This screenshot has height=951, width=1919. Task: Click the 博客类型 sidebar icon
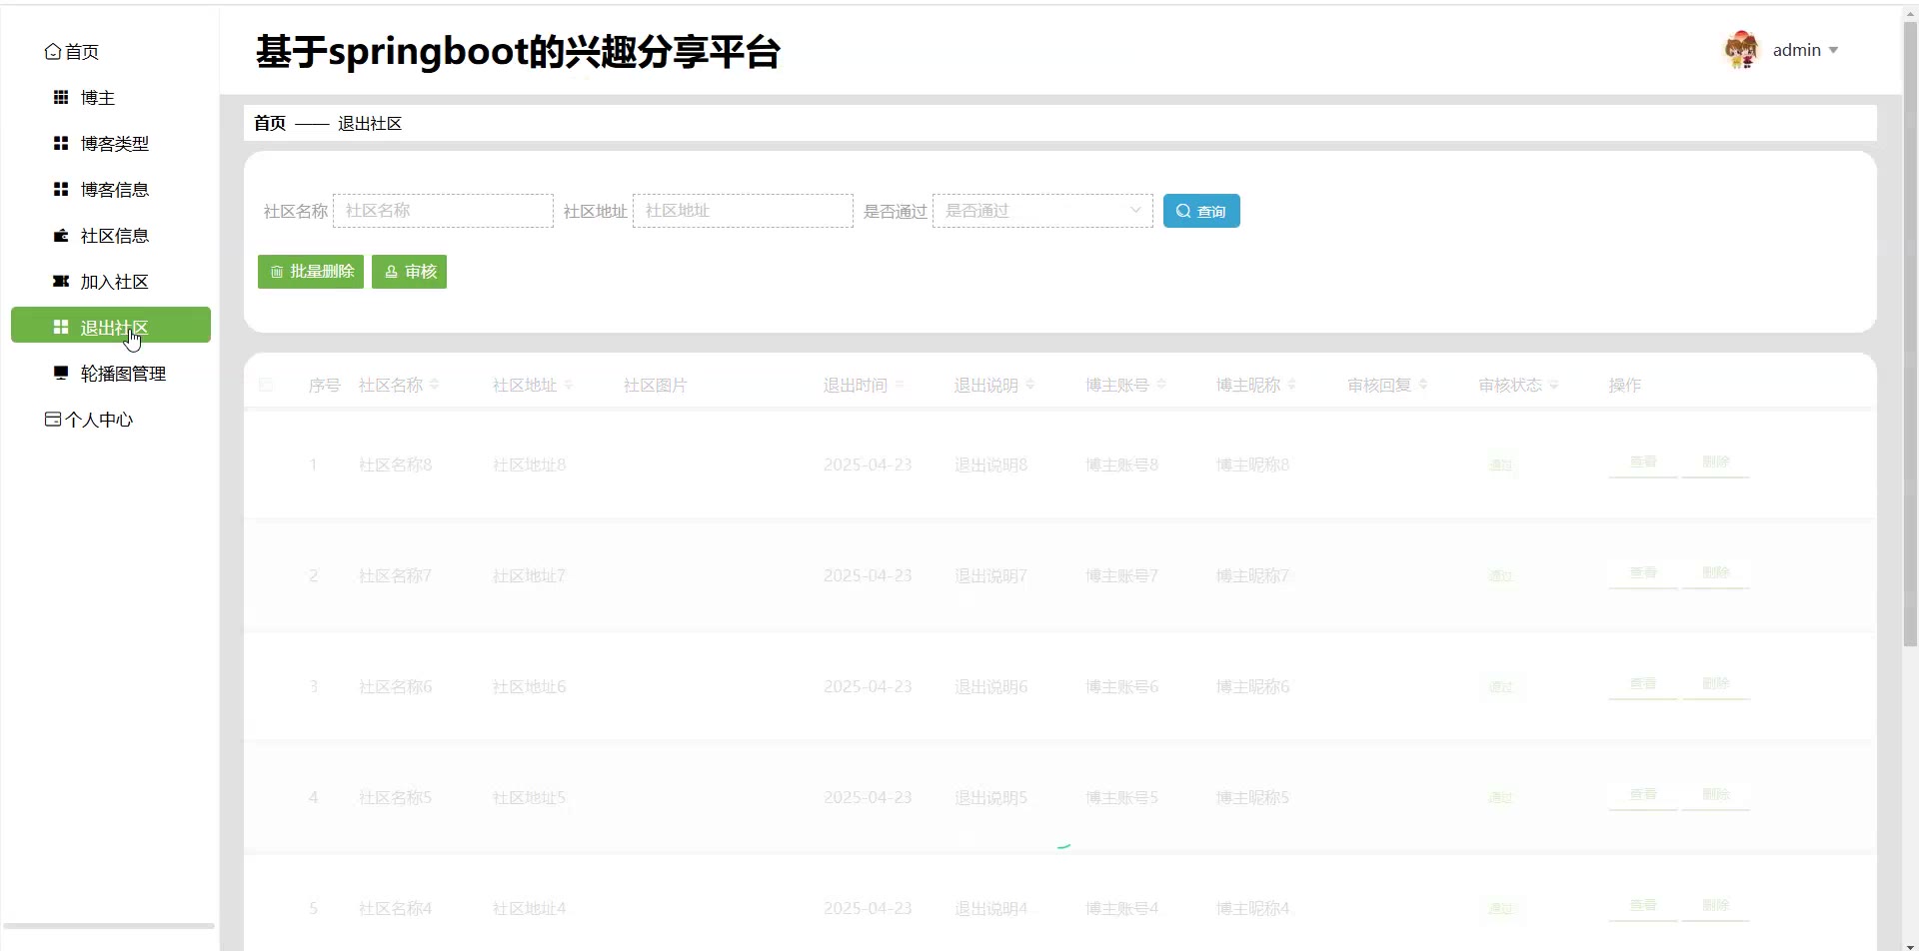[61, 144]
